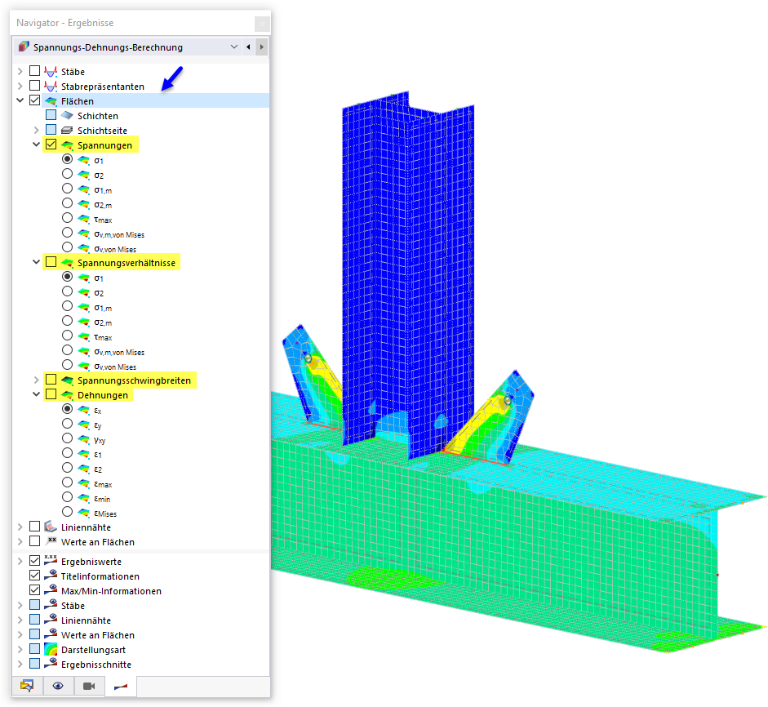Select σ1,m under Spannungen
768x707 pixels.
tap(67, 189)
